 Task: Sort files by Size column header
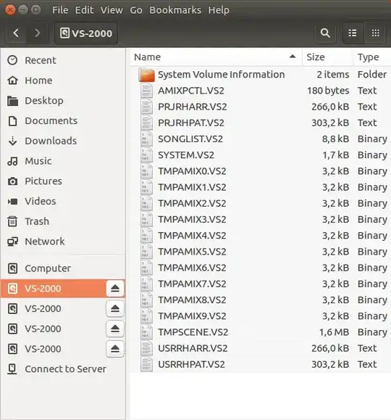pyautogui.click(x=327, y=57)
